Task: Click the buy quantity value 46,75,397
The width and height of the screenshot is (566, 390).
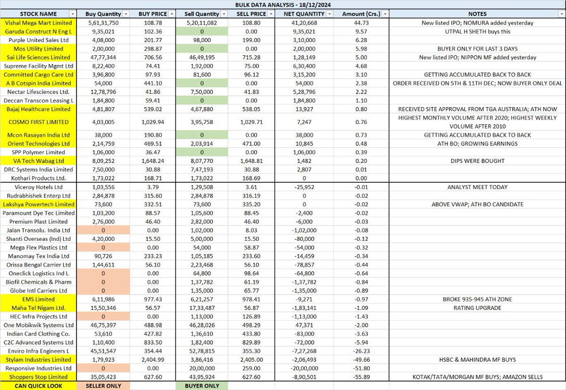Action: click(103, 325)
